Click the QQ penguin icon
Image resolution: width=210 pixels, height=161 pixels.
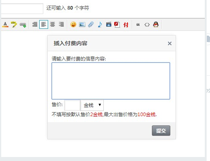156,24
